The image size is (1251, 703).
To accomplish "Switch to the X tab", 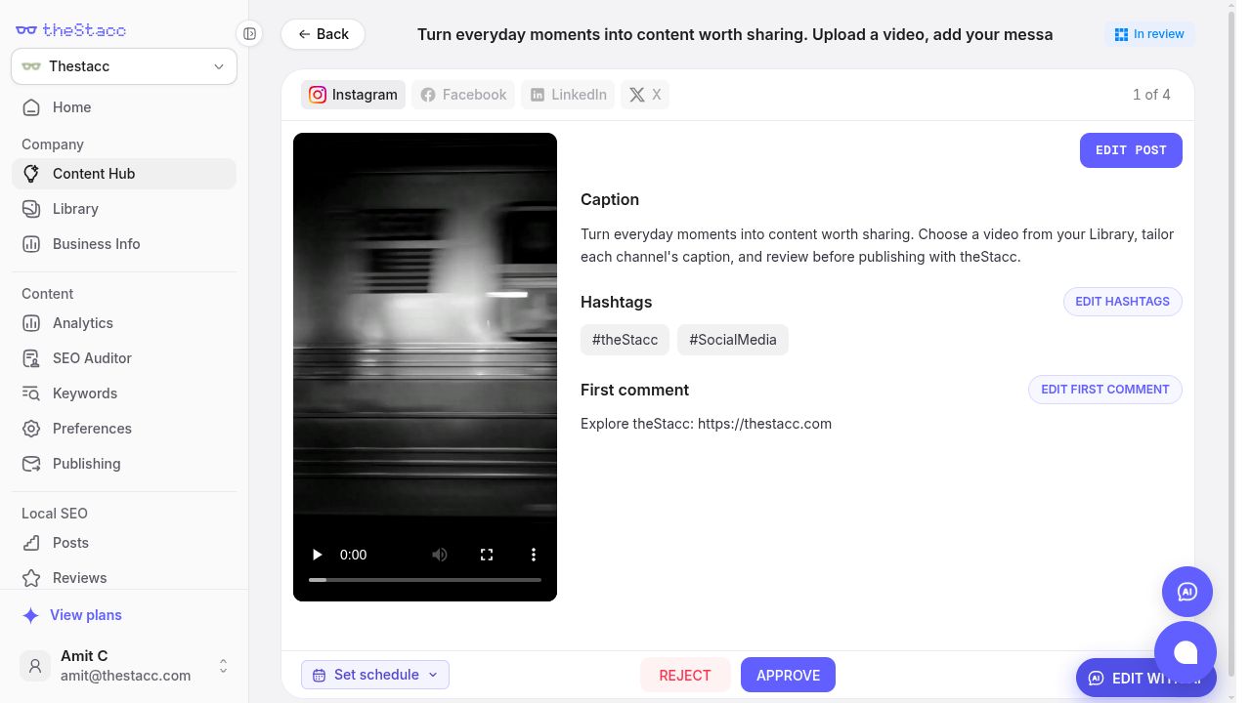I will 645,95.
